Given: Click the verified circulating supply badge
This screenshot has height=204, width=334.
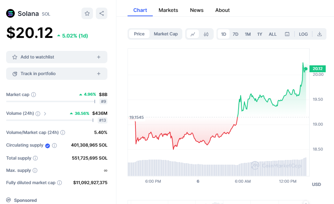Looking at the screenshot, I should (48, 146).
